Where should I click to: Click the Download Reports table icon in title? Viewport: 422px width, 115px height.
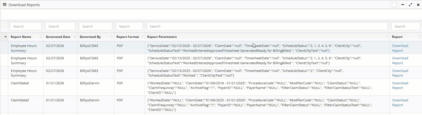tap(5, 5)
